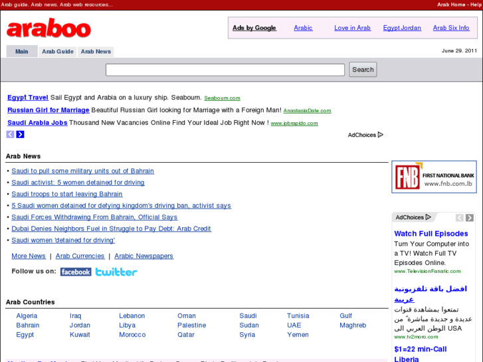Click Ads by Google label
Viewport: 483px width, 362px height.
(x=254, y=28)
